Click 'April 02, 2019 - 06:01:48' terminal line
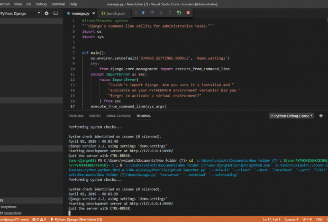 93,141
